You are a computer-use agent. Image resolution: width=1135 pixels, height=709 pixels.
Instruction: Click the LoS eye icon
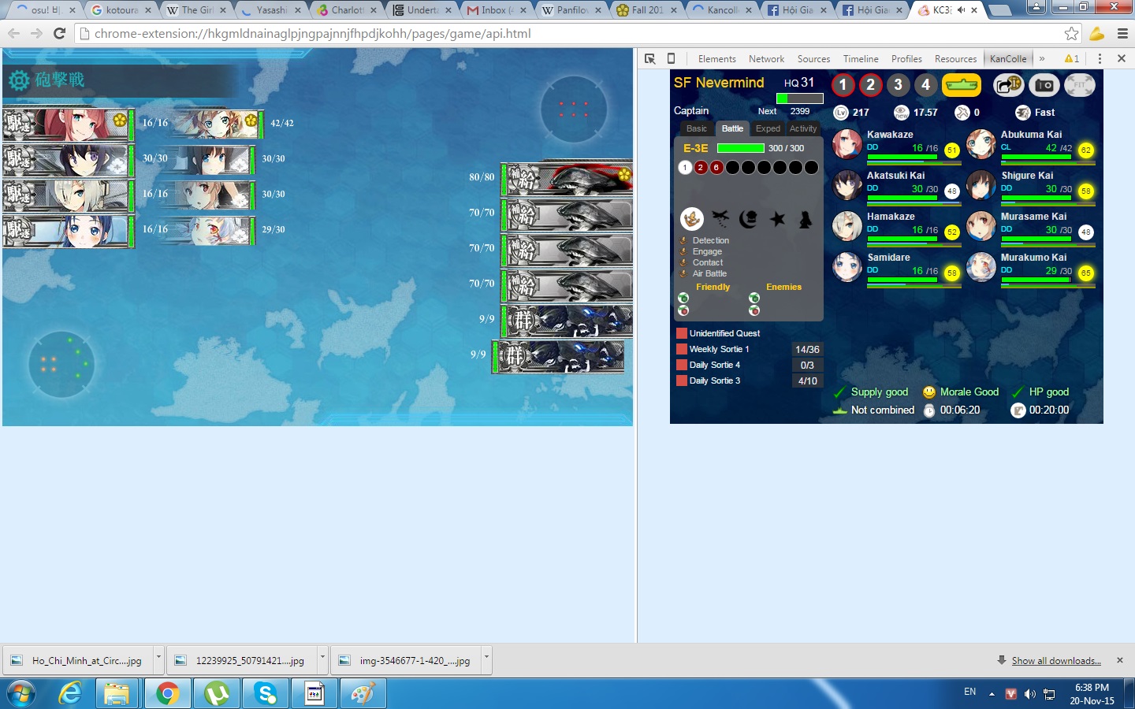click(902, 113)
